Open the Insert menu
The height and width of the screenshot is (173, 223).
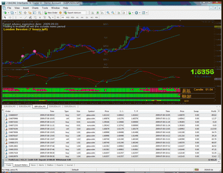(x=26, y=8)
